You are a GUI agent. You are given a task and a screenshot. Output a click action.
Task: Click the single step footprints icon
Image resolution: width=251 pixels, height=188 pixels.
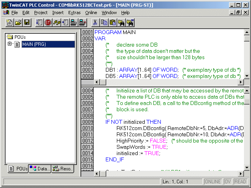coord(56,22)
